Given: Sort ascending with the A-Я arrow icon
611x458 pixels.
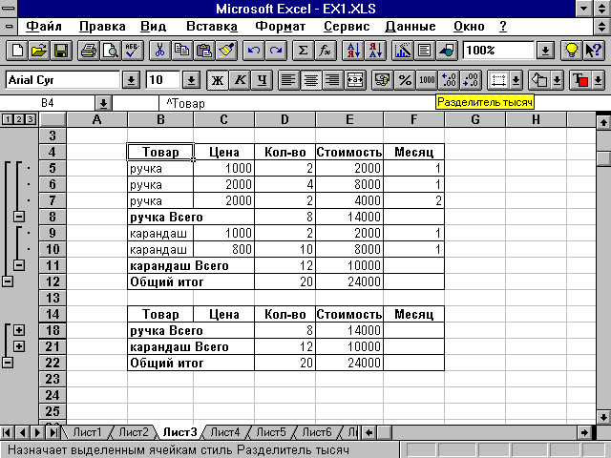Looking at the screenshot, I should [x=352, y=51].
